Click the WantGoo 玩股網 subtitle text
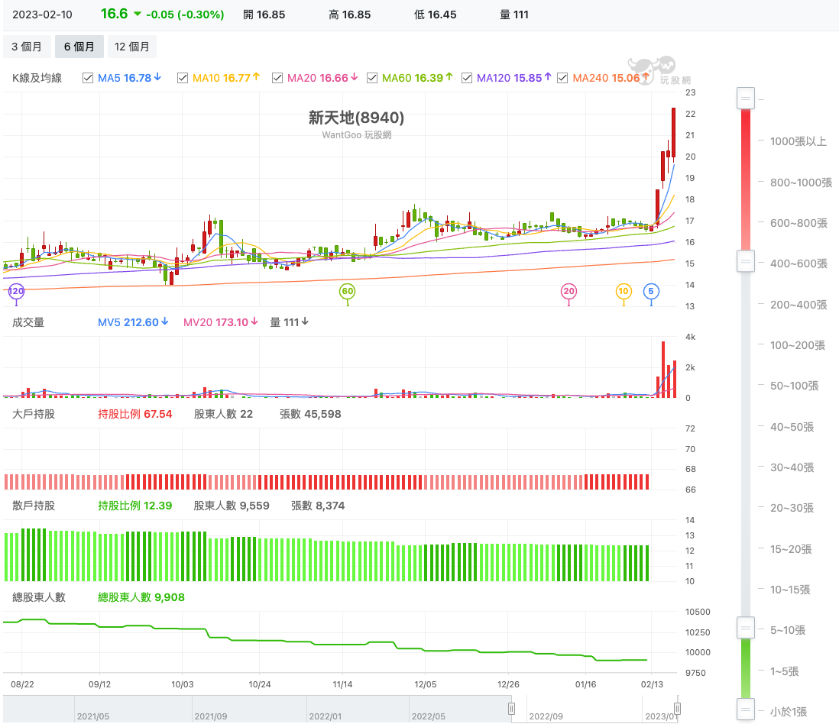The height and width of the screenshot is (724, 839). [357, 135]
